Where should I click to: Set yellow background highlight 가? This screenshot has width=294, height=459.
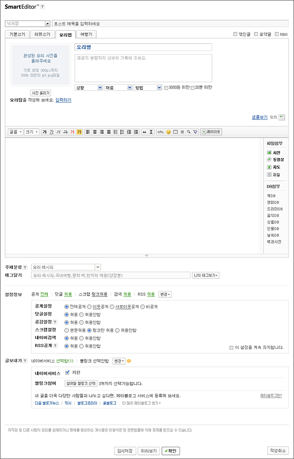pos(79,132)
